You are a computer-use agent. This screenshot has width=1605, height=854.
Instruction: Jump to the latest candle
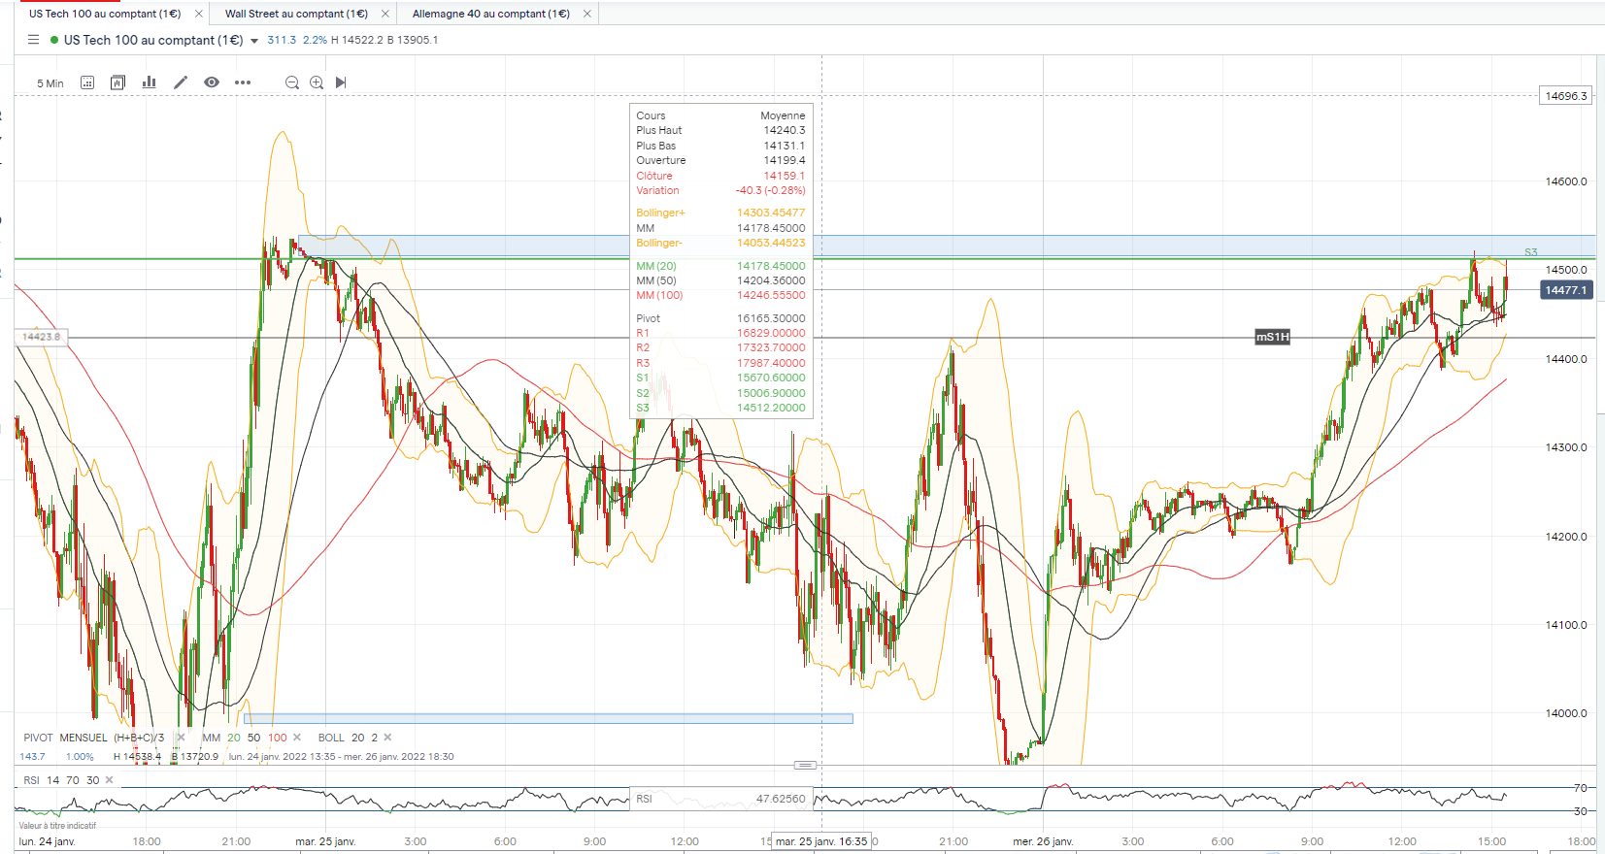341,82
